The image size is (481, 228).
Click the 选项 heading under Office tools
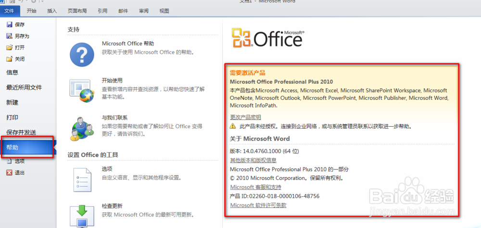[107, 169]
